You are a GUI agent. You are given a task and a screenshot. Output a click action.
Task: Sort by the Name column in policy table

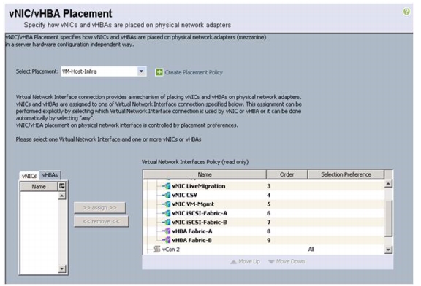[205, 174]
